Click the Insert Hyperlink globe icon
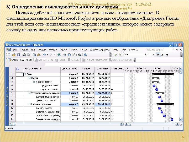 59,55
